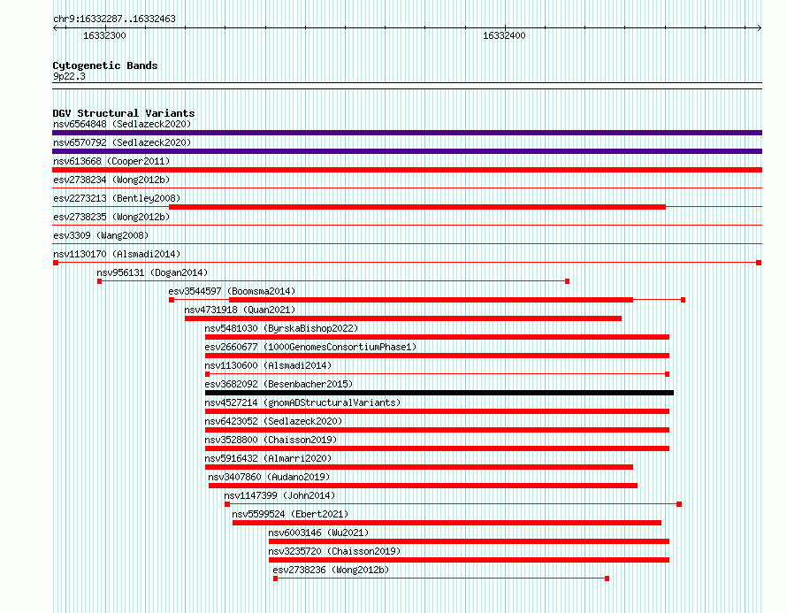Click the red bar of nsv3235720
This screenshot has width=787, height=613.
point(469,560)
